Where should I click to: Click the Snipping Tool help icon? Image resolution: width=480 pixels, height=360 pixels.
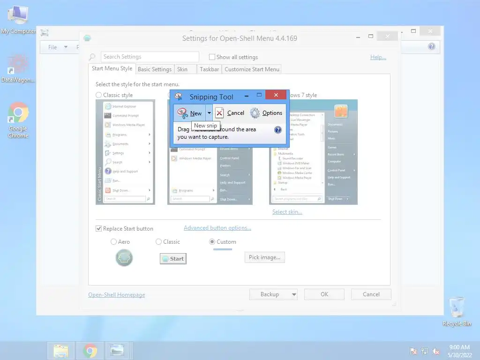277,130
